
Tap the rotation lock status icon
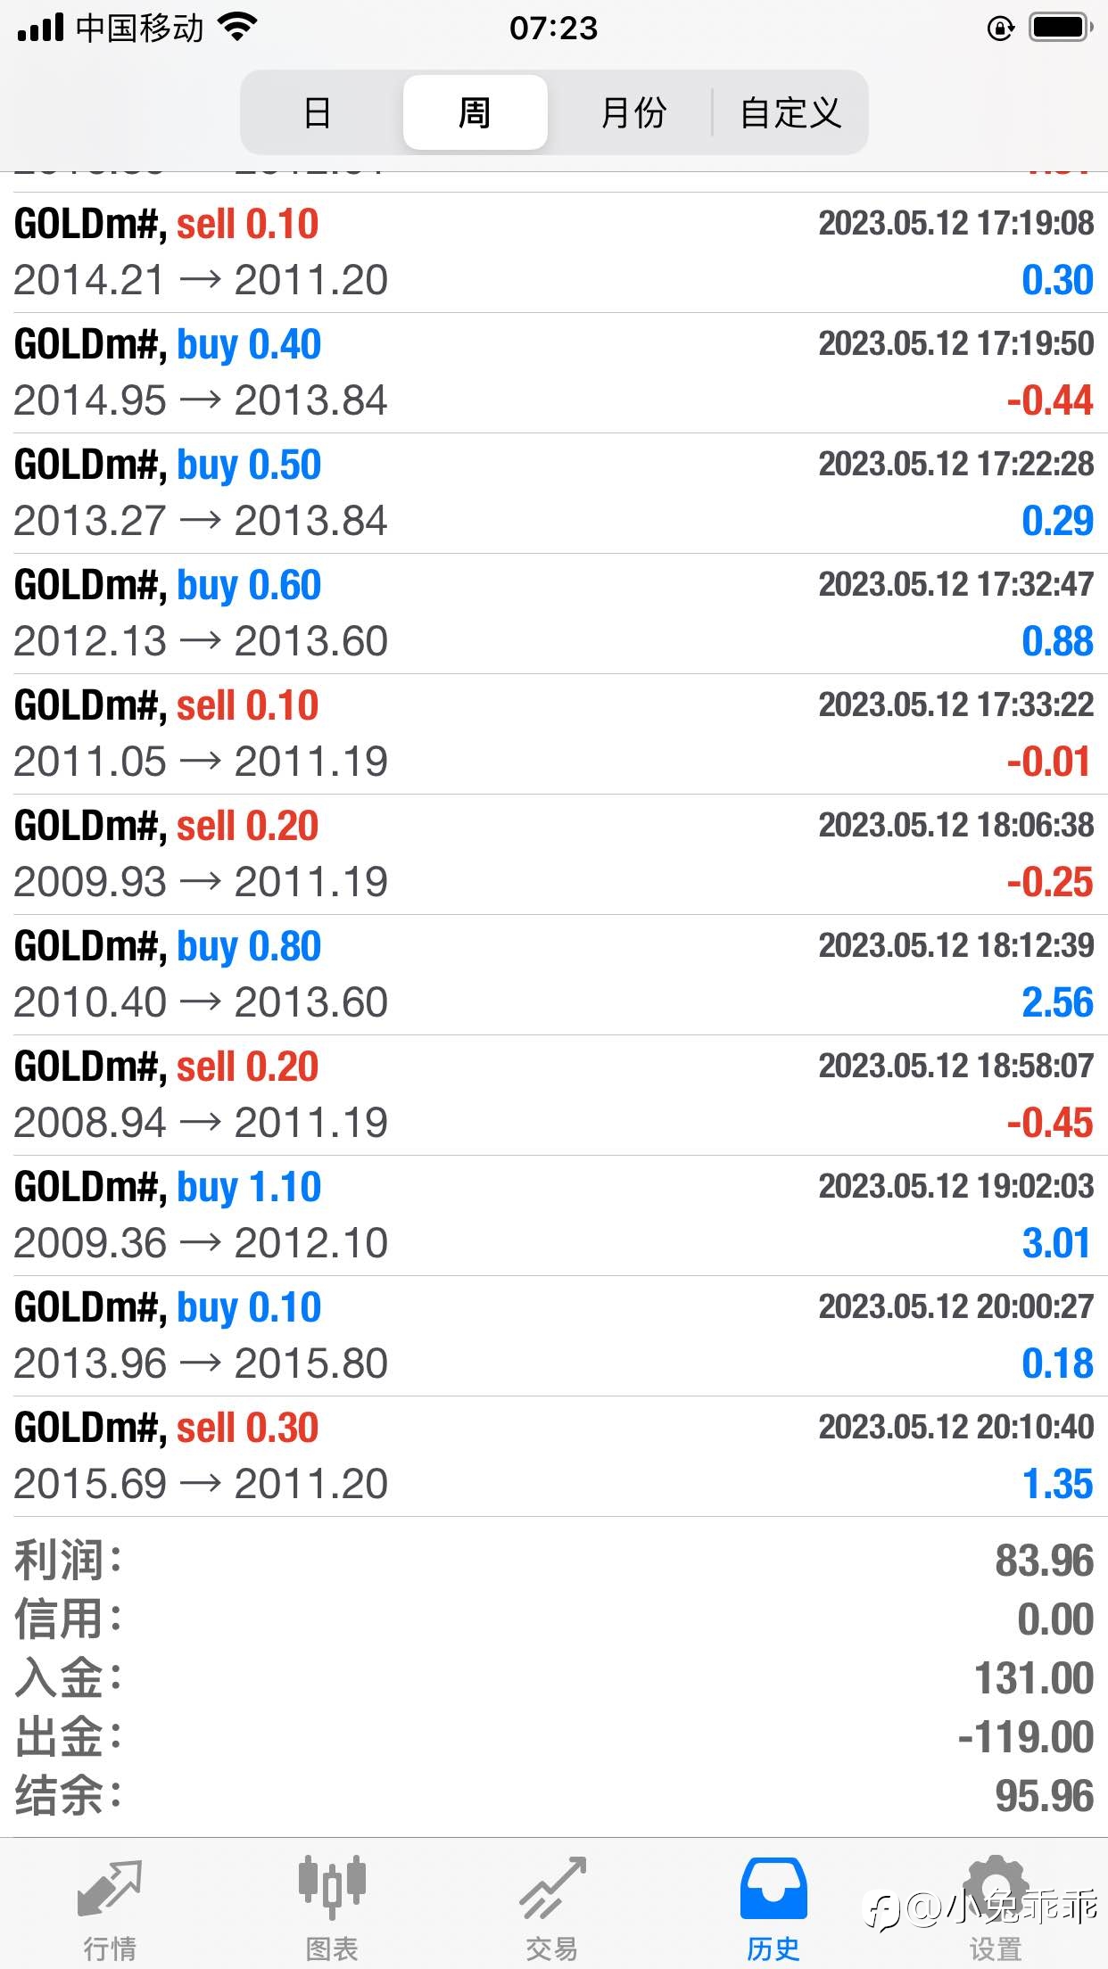1001,29
